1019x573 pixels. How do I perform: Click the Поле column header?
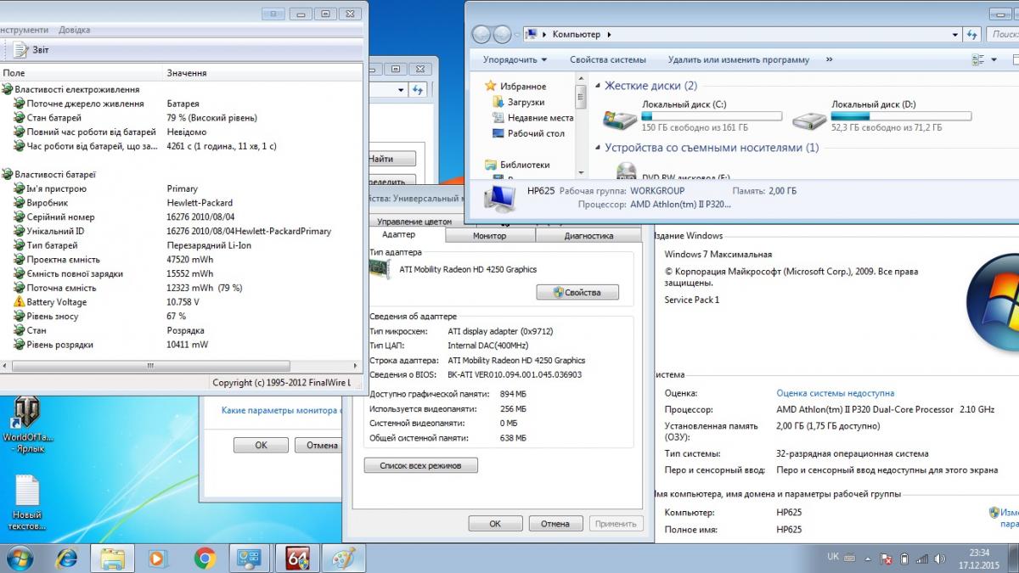click(82, 73)
